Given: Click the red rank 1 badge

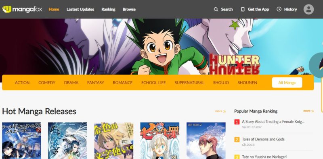Looking at the screenshot, I should tap(237, 122).
